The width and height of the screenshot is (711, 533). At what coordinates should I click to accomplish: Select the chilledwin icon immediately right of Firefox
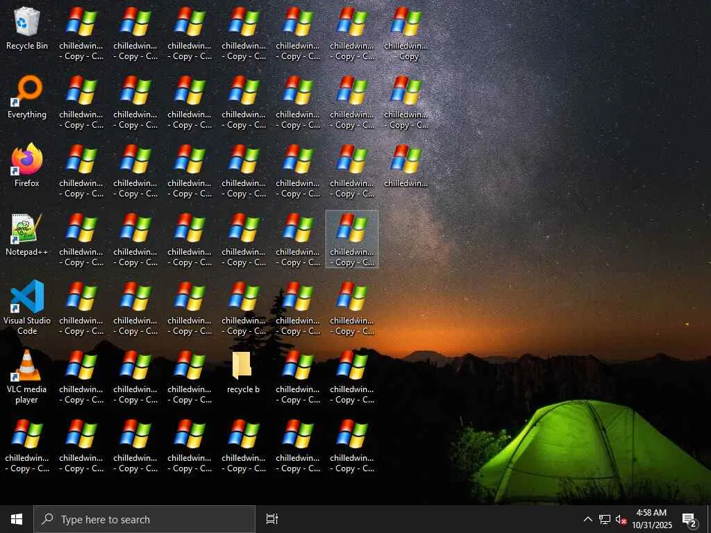point(81,171)
